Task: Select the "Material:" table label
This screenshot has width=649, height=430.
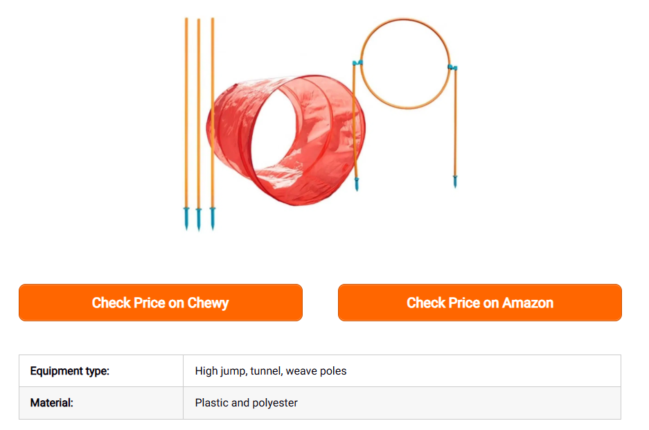Action: click(52, 403)
